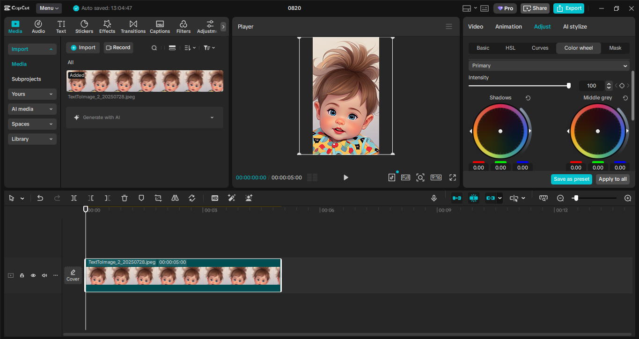
Task: Open the search in the media panel
Action: [154, 47]
